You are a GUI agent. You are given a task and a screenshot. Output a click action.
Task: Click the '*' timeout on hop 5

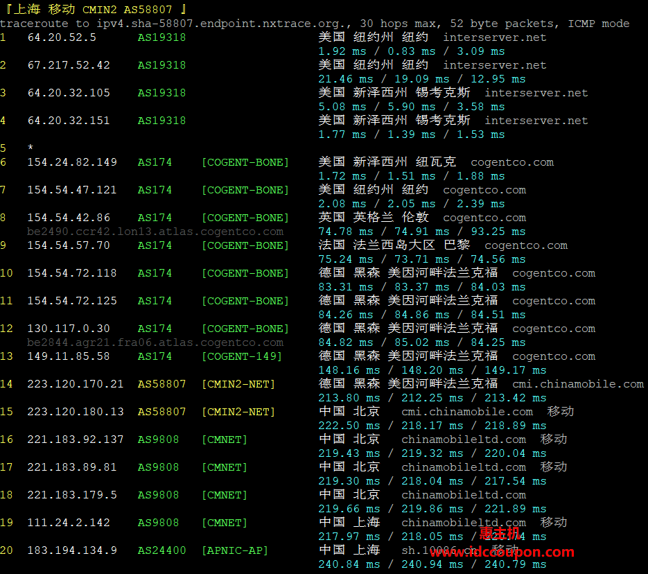click(x=30, y=147)
